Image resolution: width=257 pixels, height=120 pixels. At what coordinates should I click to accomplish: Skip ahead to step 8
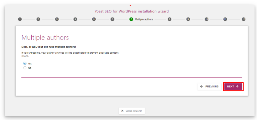point(170,19)
